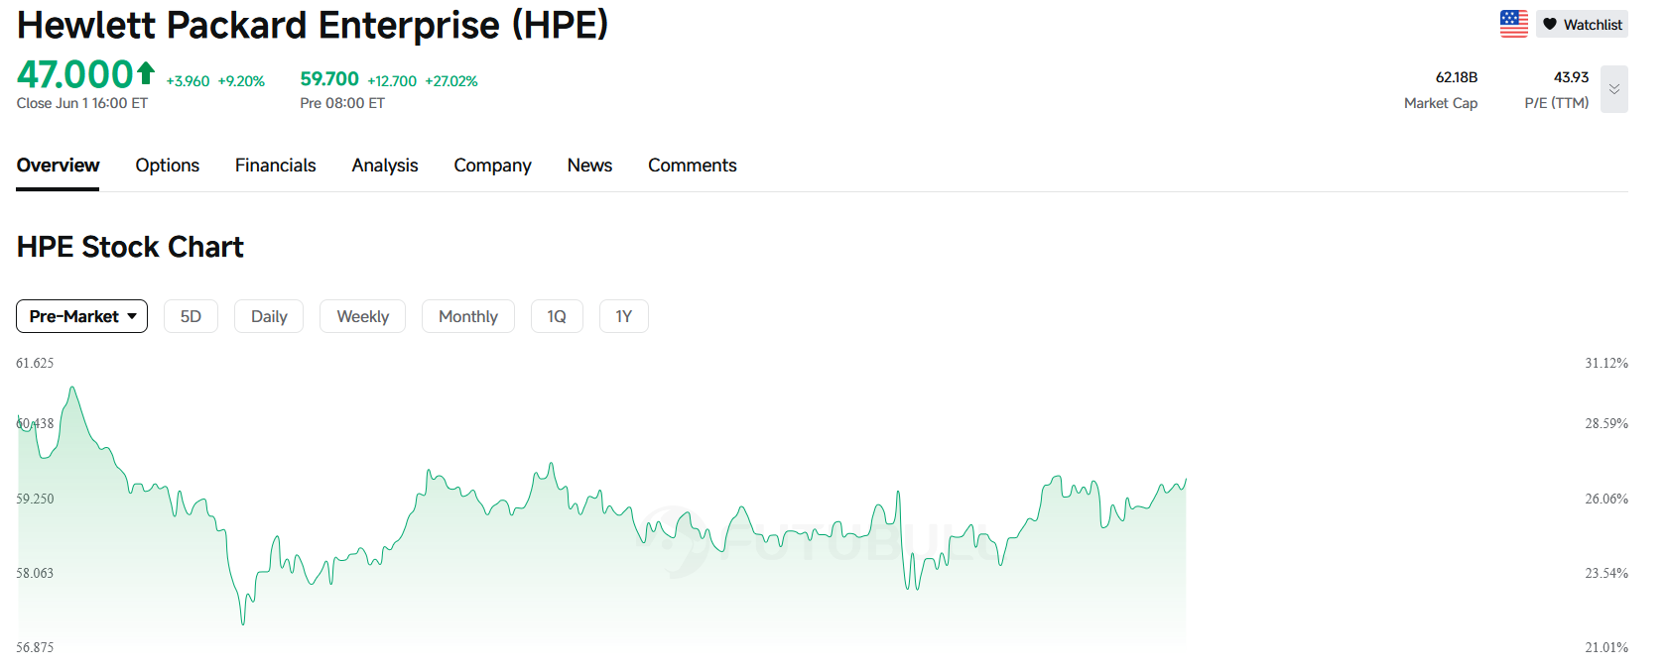Switch chart to Weekly interval

tap(362, 316)
